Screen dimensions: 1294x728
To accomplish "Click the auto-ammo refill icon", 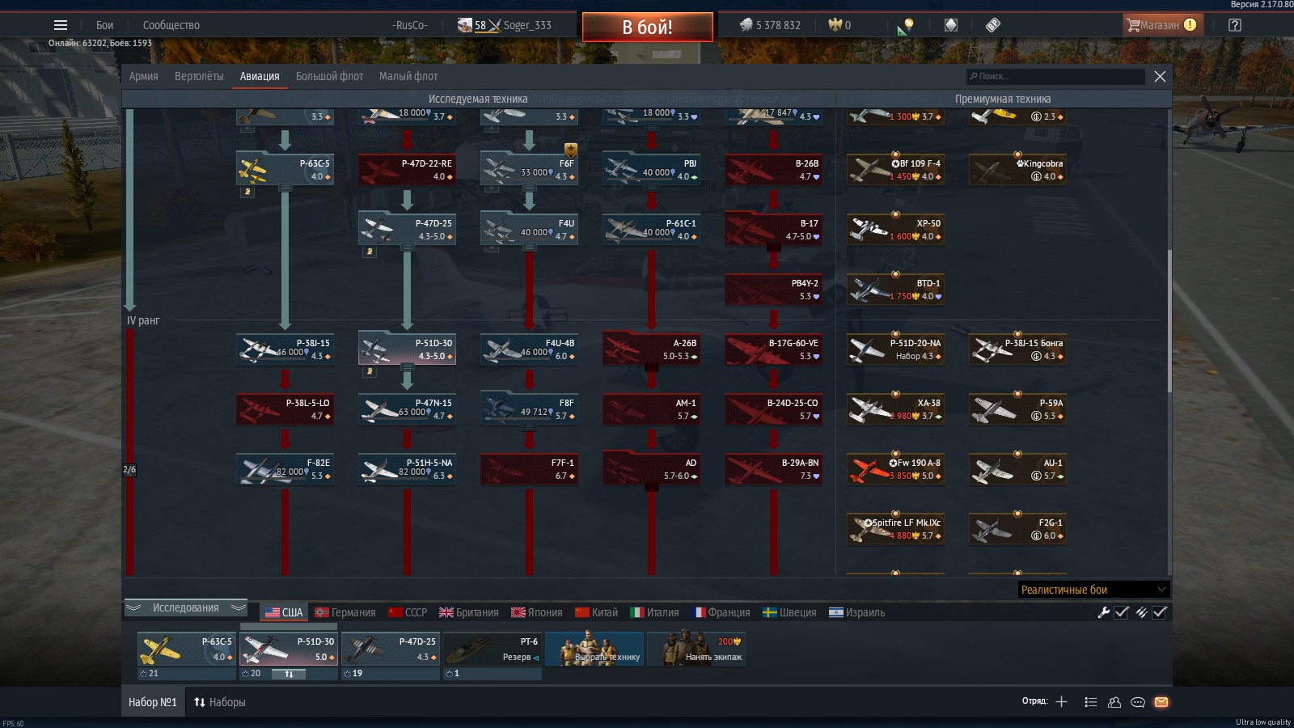I will click(1141, 612).
